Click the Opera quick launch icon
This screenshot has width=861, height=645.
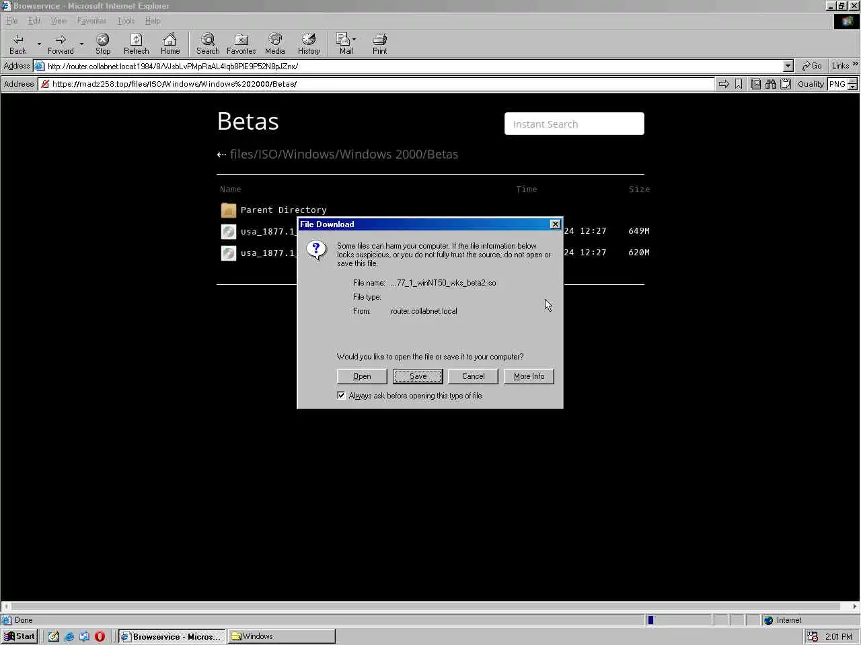tap(100, 636)
